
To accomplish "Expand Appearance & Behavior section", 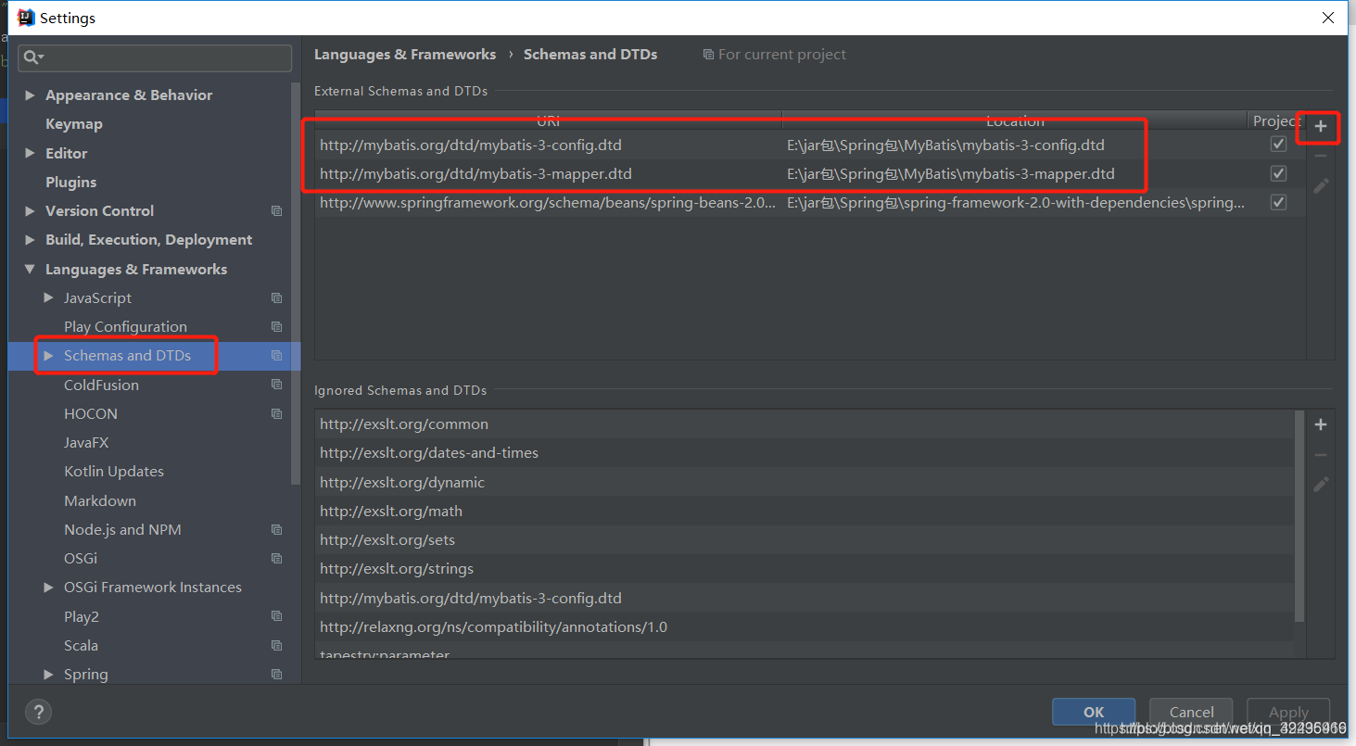I will 31,95.
